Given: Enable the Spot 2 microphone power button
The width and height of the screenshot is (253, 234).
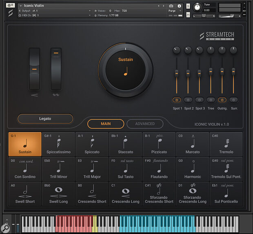Looking at the screenshot, I should tap(188, 100).
